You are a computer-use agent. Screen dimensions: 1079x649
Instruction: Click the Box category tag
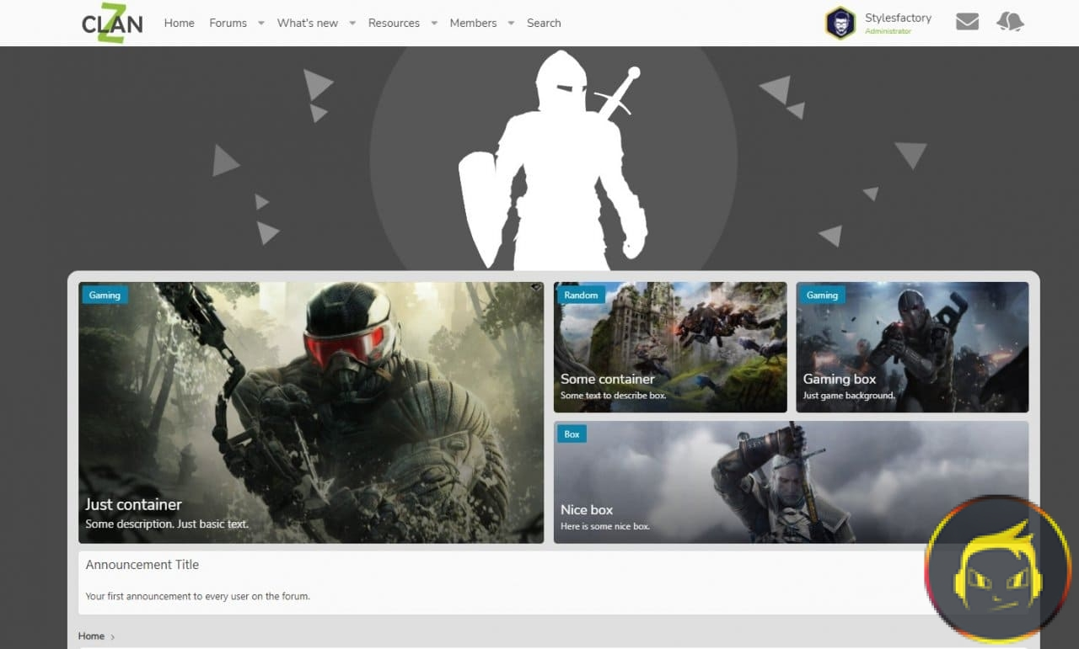pos(572,434)
